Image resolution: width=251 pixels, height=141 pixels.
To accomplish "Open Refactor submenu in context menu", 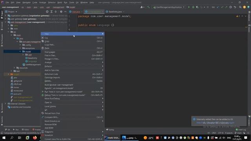I will 73,66.
